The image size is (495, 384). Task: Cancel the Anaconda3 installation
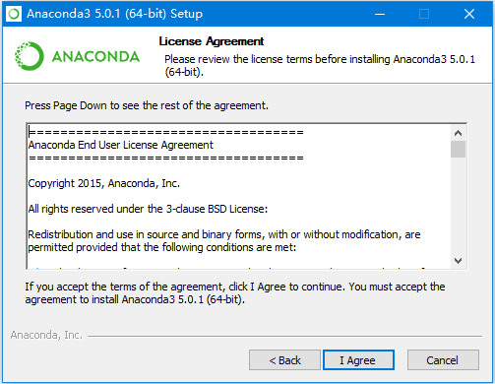pyautogui.click(x=443, y=360)
